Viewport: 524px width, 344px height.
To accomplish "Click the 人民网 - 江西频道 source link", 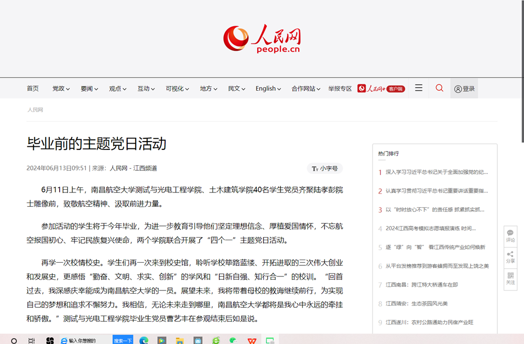I will click(x=133, y=168).
